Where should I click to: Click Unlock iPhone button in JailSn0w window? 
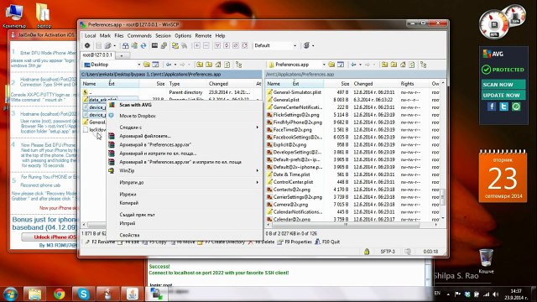tap(49, 237)
